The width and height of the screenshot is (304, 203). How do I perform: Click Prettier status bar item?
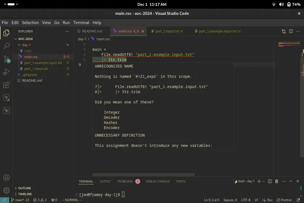tap(284, 200)
